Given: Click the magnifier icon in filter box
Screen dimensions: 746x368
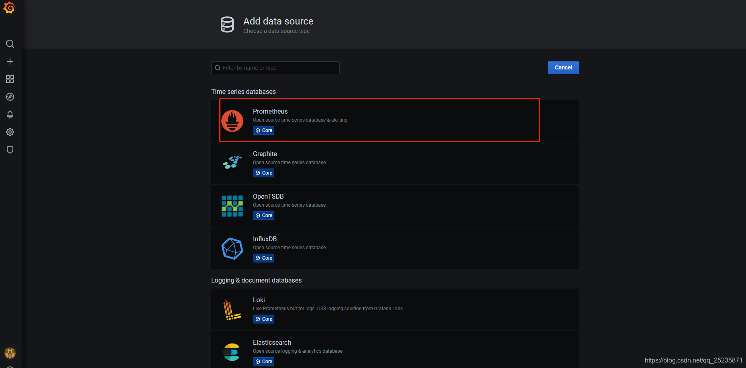Looking at the screenshot, I should [x=218, y=68].
